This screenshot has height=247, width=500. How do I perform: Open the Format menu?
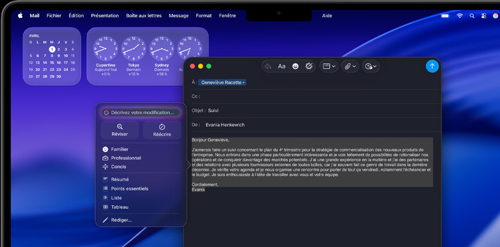tap(203, 15)
